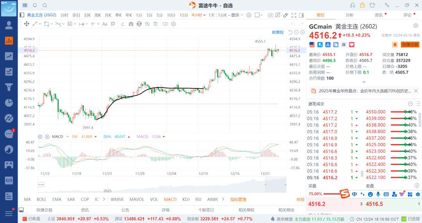This screenshot has height=223, width=422.
Task: Open the gold year-end review news link
Action: tap(365, 91)
